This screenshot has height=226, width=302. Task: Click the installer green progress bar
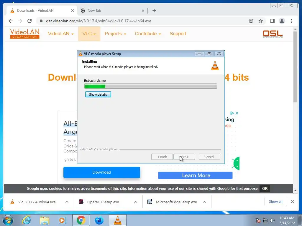(x=151, y=86)
